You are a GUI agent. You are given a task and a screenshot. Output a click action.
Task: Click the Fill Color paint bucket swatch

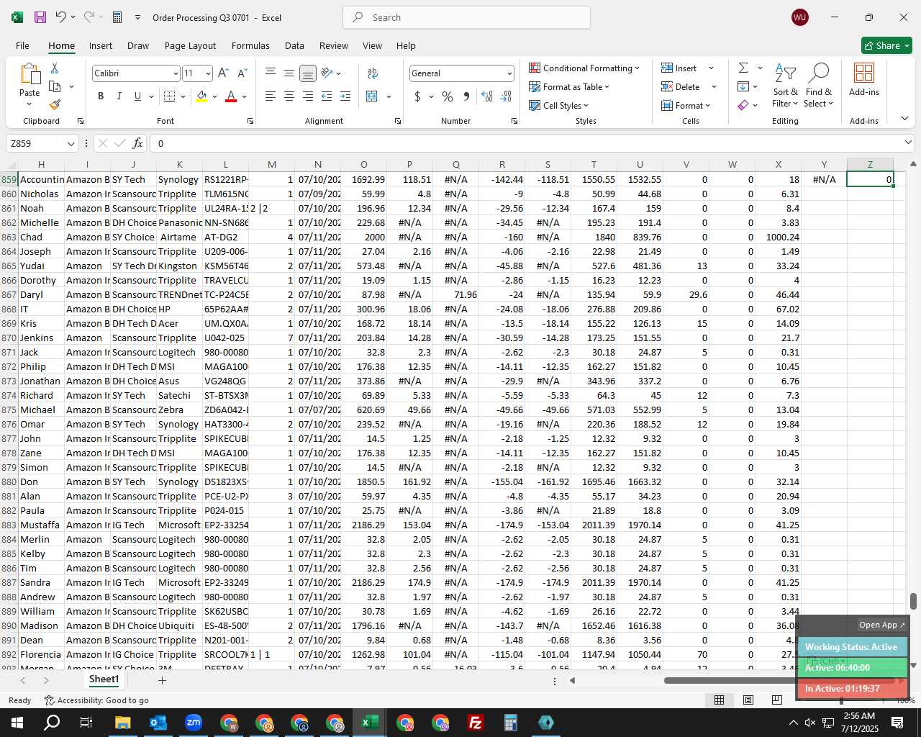(x=201, y=96)
